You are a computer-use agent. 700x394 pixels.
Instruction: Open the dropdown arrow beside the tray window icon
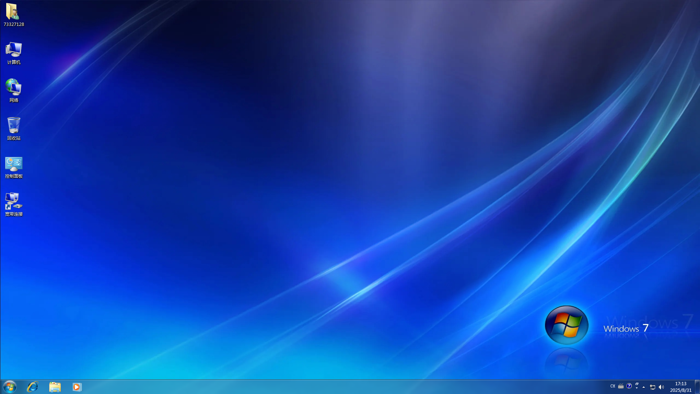[x=637, y=387]
